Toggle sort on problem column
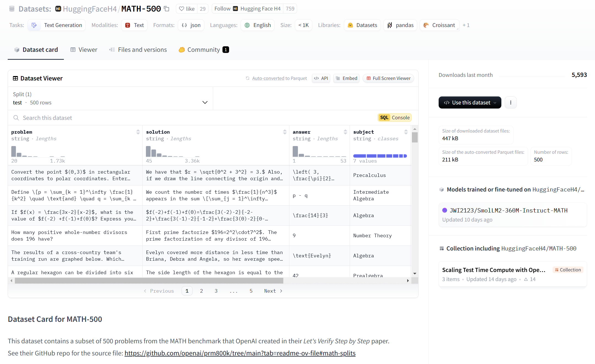 [138, 132]
